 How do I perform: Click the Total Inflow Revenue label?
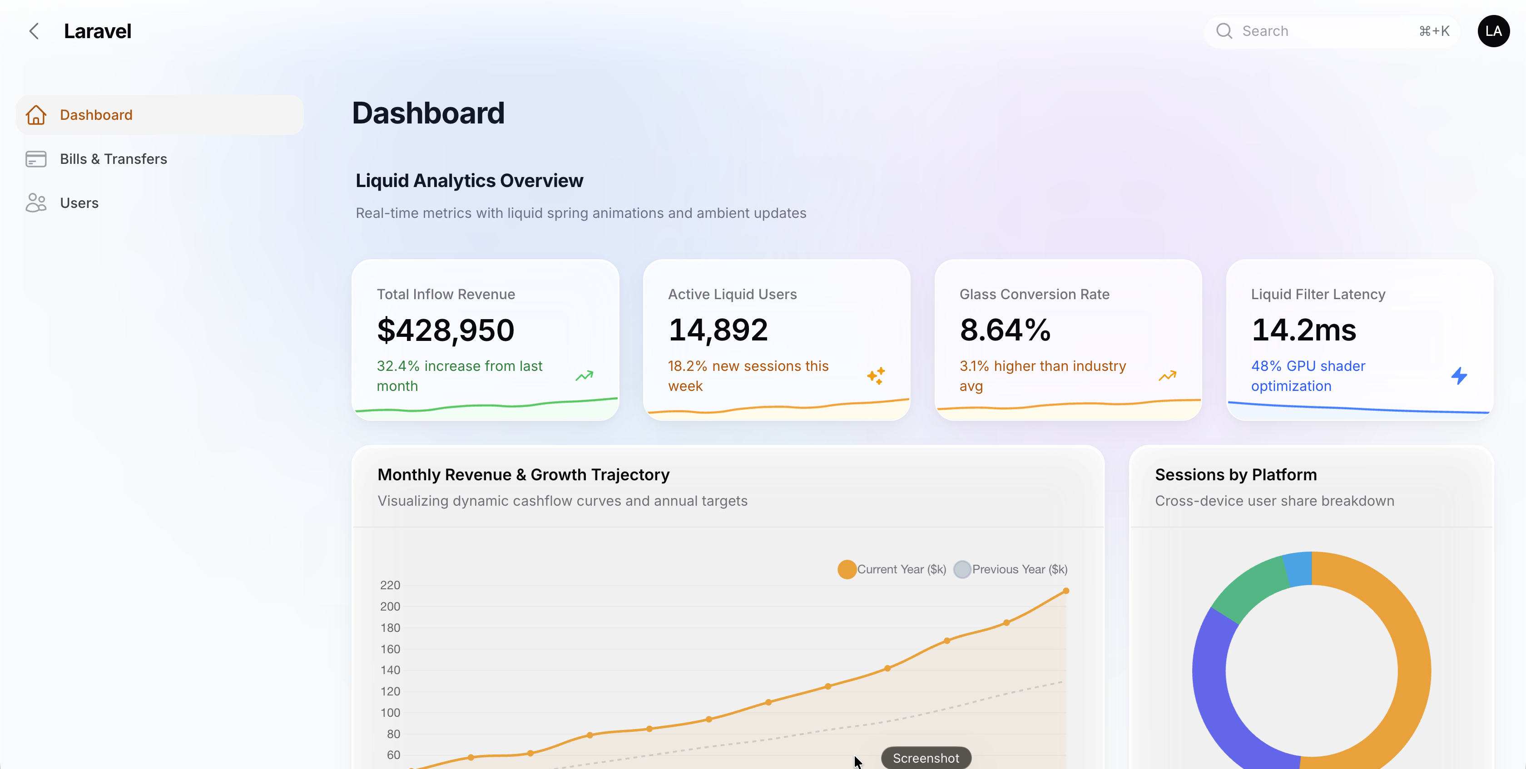point(446,294)
